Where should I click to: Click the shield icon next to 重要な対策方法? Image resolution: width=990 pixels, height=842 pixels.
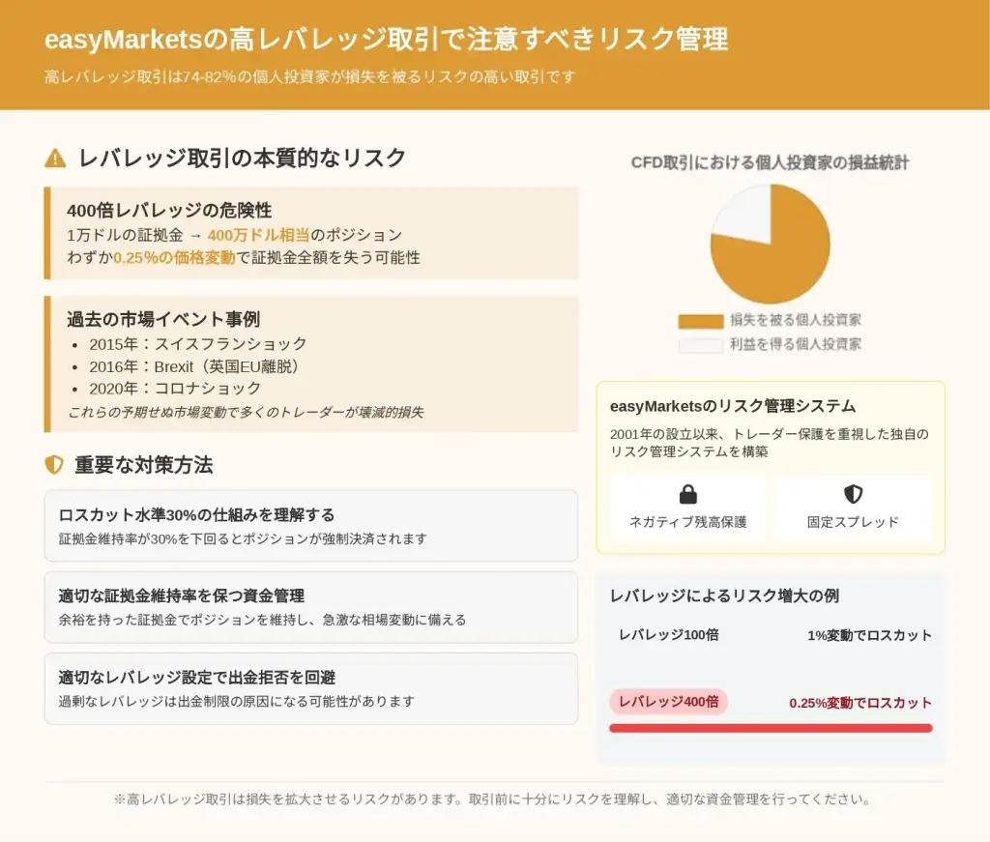pyautogui.click(x=55, y=465)
